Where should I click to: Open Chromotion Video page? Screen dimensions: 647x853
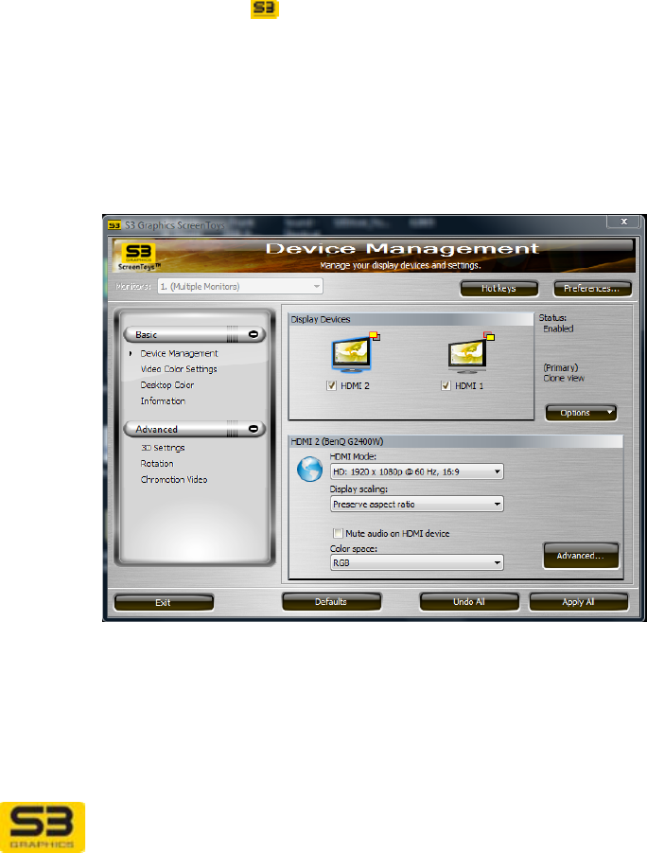174,479
